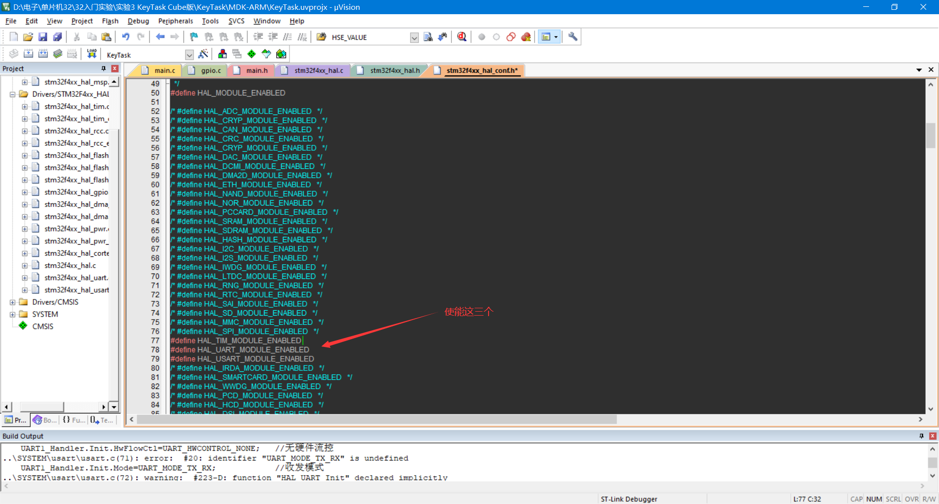939x504 pixels.
Task: Start debug session magnifier icon
Action: 462,37
